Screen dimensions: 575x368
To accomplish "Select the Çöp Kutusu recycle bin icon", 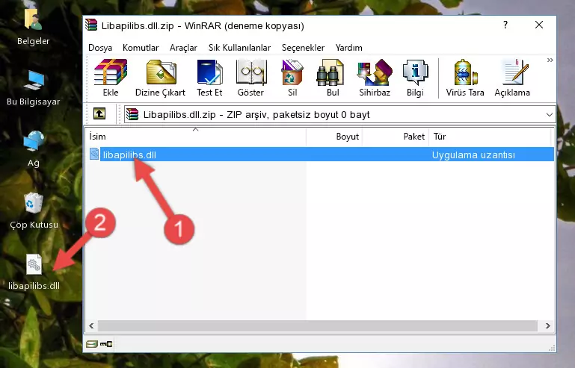I will (34, 211).
